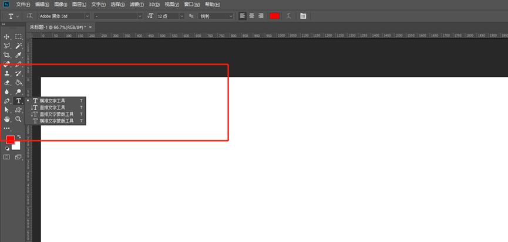Toggle center align text
Image resolution: width=508 pixels, height=242 pixels.
pos(251,16)
